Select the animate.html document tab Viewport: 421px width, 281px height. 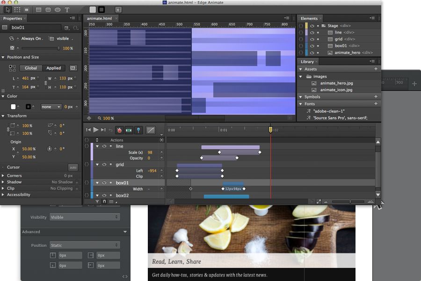99,19
